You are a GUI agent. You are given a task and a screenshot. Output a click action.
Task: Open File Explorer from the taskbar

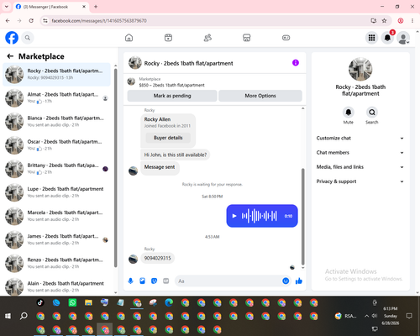pos(88,302)
